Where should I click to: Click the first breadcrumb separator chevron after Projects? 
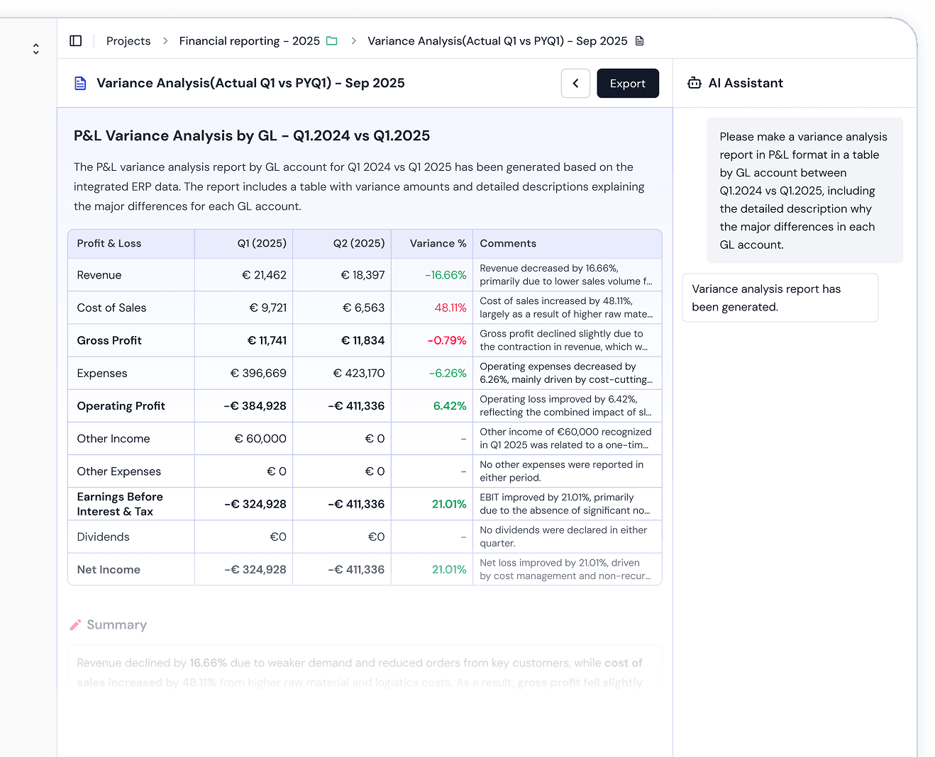tap(165, 41)
